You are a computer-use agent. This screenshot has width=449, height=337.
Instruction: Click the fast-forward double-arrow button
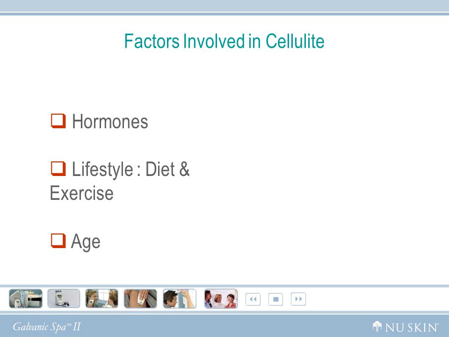pyautogui.click(x=298, y=299)
